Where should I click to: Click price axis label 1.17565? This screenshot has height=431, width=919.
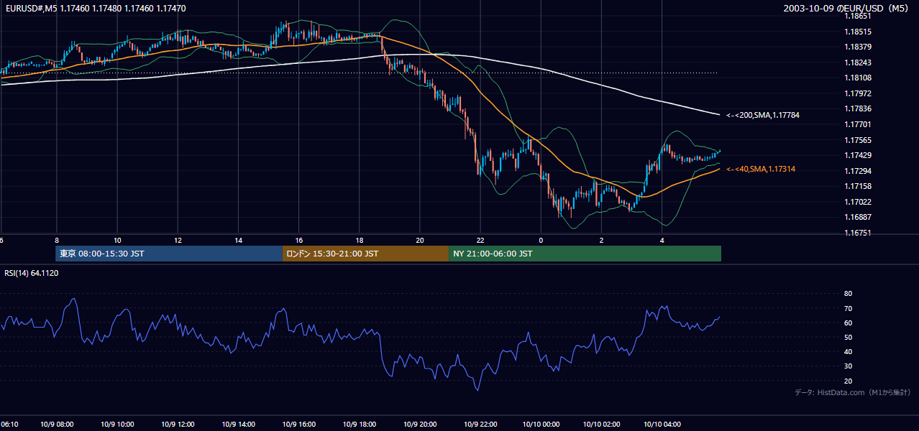[x=859, y=140]
